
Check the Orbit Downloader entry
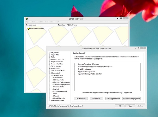click(76, 69)
